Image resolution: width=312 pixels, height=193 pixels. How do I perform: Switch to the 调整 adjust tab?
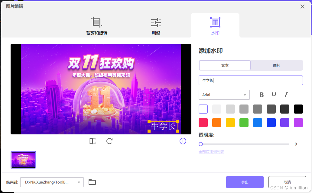156,26
